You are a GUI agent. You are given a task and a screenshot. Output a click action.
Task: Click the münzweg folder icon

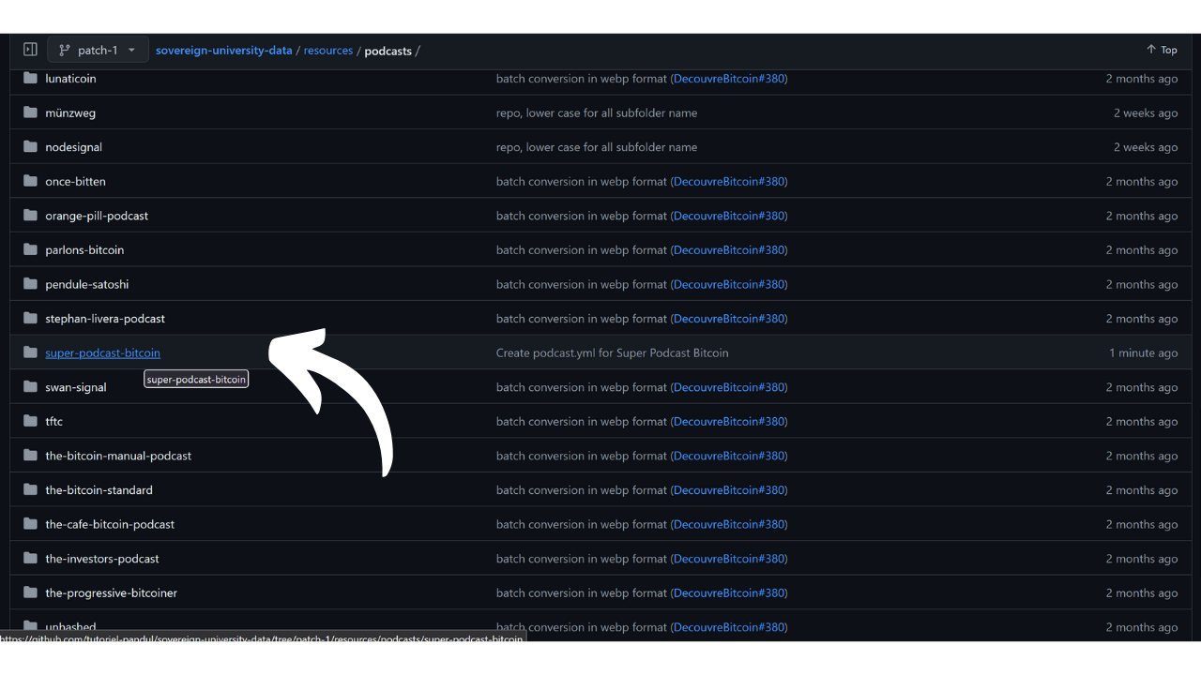30,112
